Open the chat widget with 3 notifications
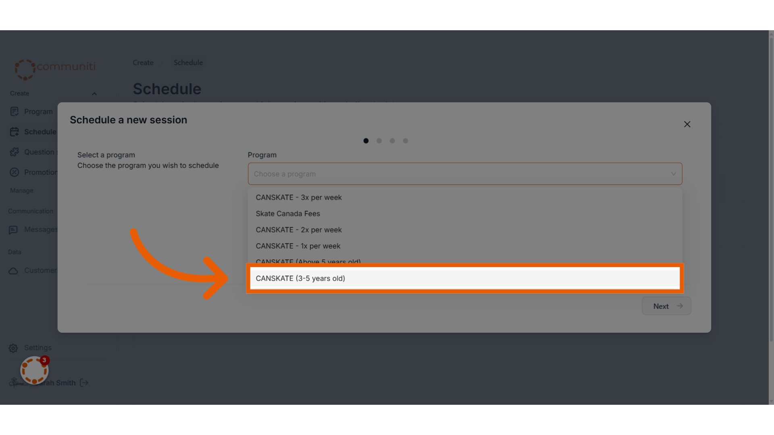The width and height of the screenshot is (774, 435). 35,370
